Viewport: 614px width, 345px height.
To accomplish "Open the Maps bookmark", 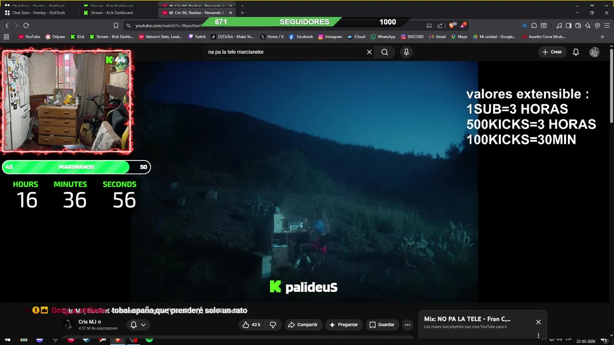I will 459,36.
